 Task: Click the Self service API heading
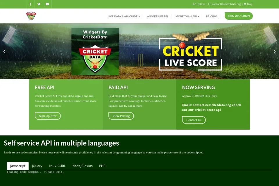click(61, 143)
